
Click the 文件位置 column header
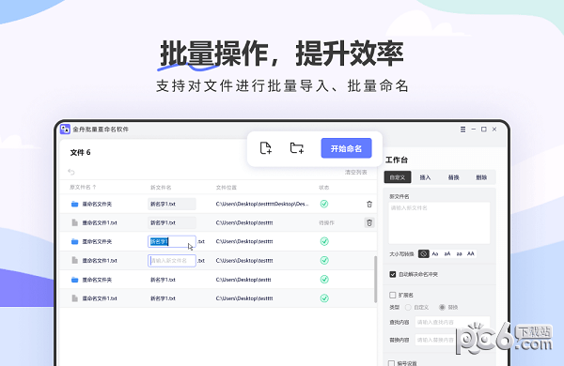click(x=227, y=188)
